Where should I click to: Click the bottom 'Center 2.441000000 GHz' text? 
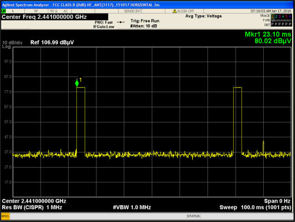coord(34,201)
